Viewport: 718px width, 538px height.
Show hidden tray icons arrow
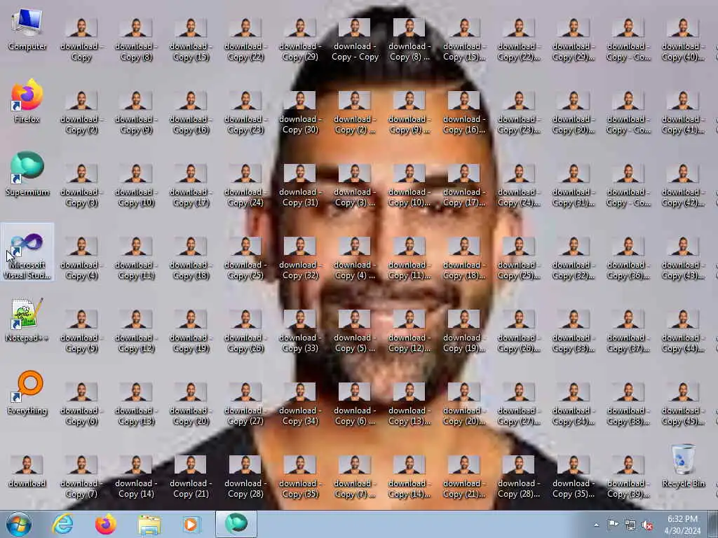click(596, 525)
